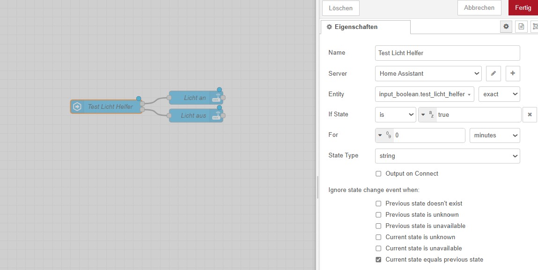The width and height of the screenshot is (538, 270).
Task: Change the minutes time unit dropdown
Action: coord(494,135)
